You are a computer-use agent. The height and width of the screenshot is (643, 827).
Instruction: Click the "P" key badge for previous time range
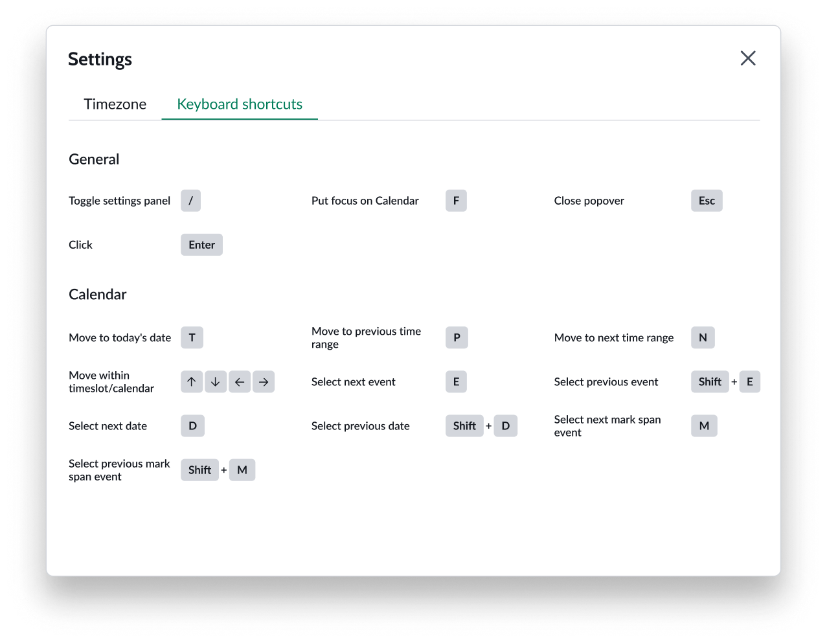[457, 337]
